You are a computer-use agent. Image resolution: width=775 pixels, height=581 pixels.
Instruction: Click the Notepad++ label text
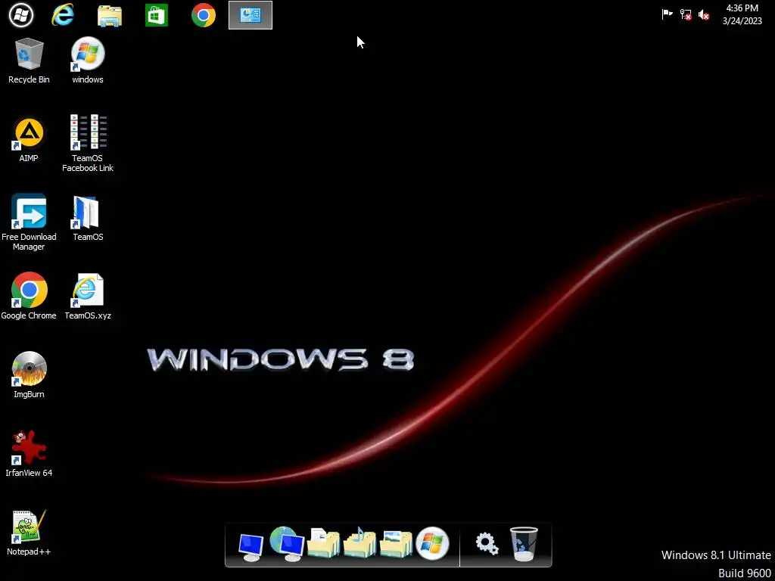click(x=29, y=551)
